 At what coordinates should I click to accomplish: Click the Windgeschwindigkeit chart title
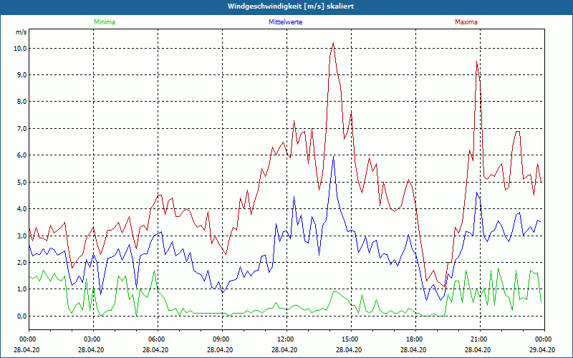pyautogui.click(x=291, y=6)
